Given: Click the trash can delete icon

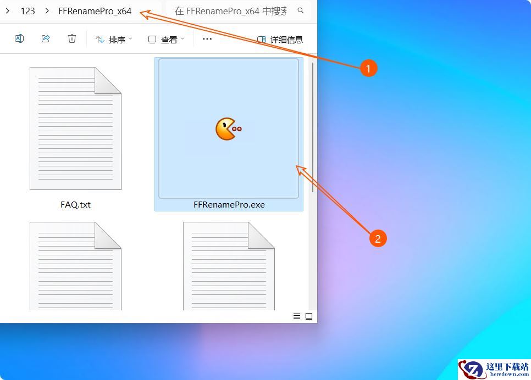Looking at the screenshot, I should point(72,39).
